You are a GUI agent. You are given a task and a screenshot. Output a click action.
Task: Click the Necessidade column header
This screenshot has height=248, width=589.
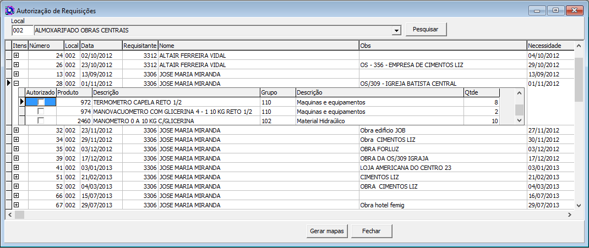(x=549, y=46)
